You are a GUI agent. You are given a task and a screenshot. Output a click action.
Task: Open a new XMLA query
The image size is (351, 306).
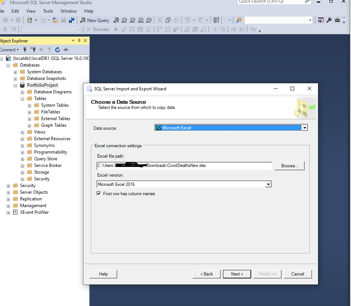[140, 20]
